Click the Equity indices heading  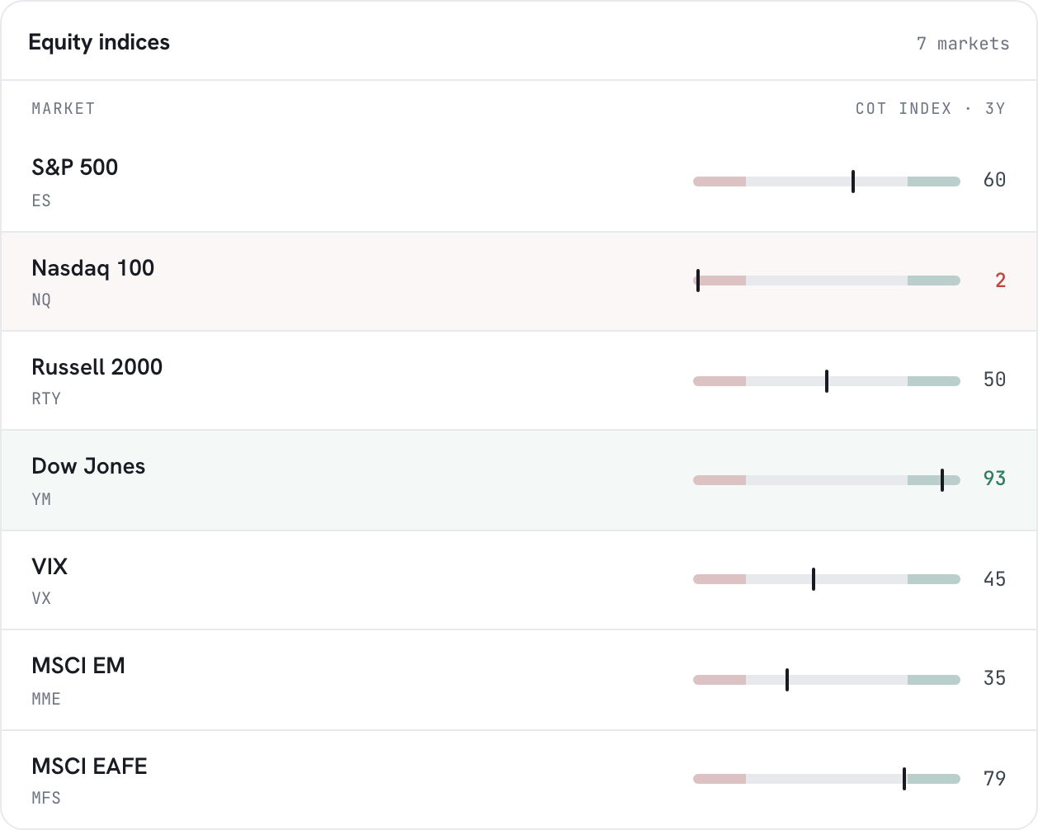pyautogui.click(x=99, y=43)
